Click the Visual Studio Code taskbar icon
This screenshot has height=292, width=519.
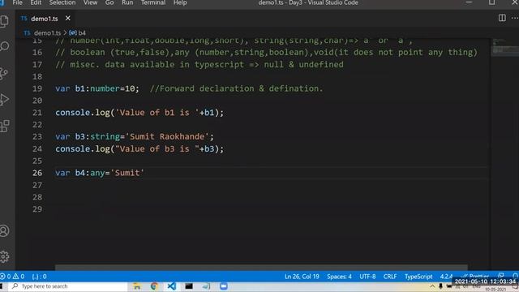point(171,286)
